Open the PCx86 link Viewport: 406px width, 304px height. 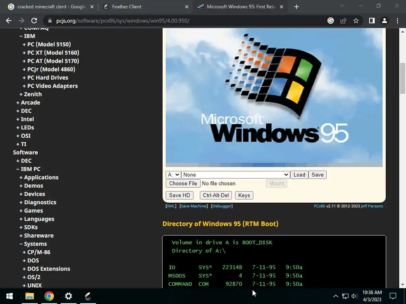(x=319, y=206)
